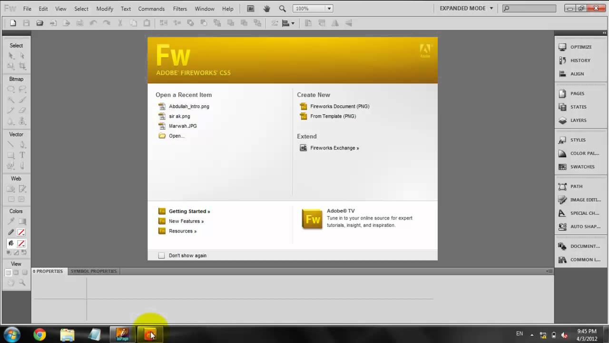Select the Pointer tool

coord(11,56)
